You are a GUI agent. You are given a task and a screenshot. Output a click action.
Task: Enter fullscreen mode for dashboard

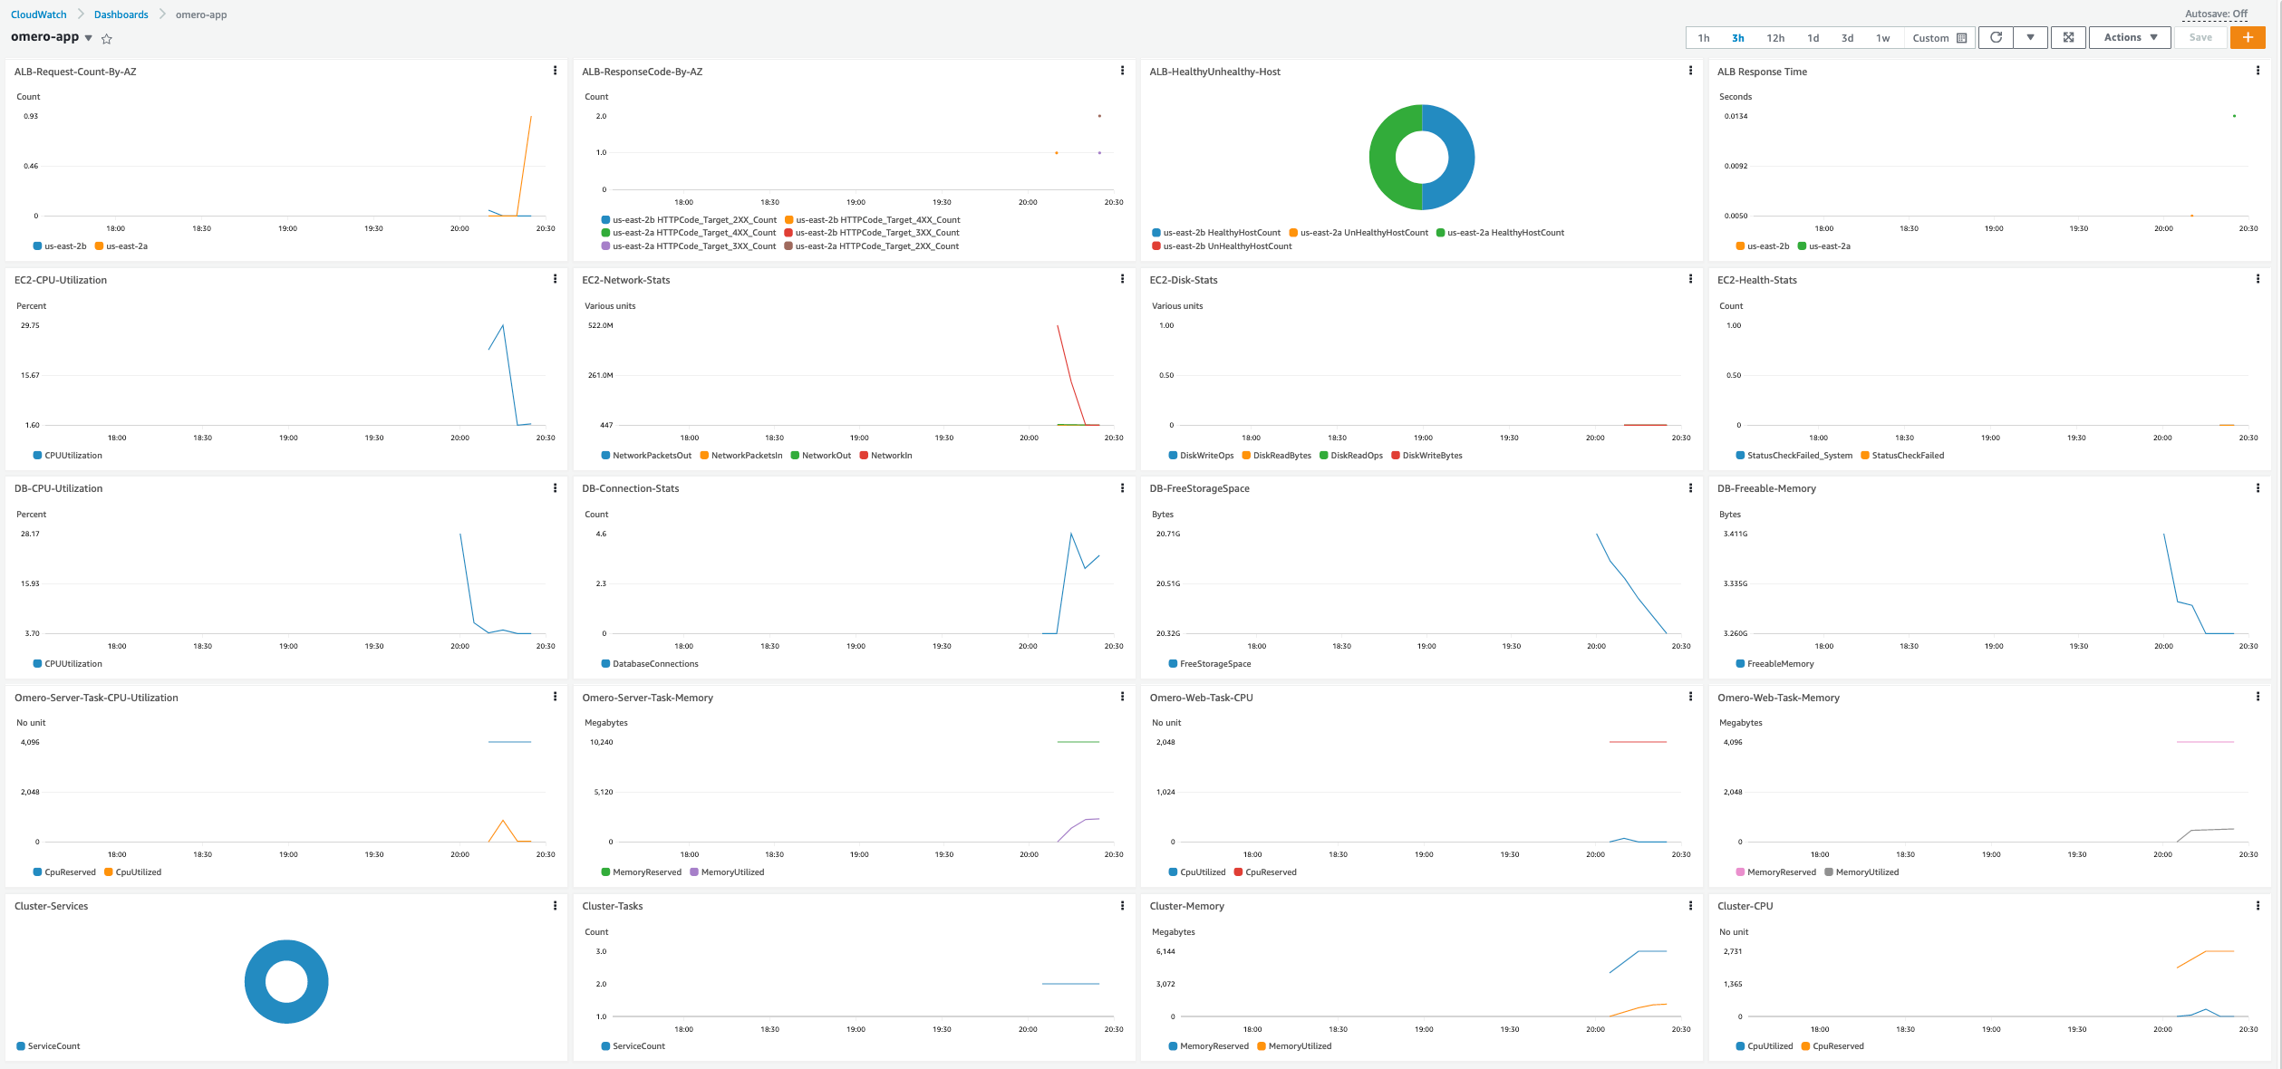(x=2068, y=37)
